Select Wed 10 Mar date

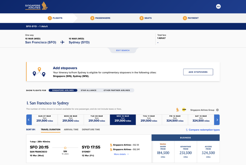pos(123,120)
